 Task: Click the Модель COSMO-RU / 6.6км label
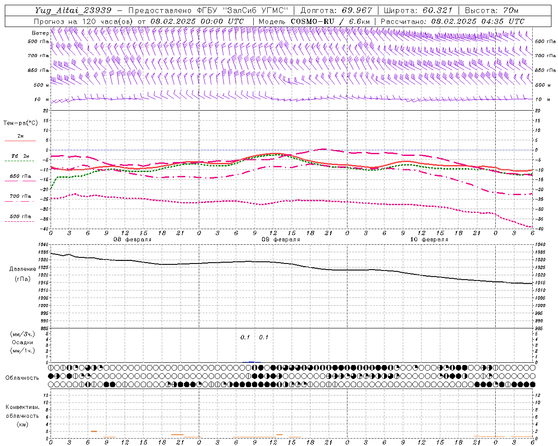tap(314, 21)
